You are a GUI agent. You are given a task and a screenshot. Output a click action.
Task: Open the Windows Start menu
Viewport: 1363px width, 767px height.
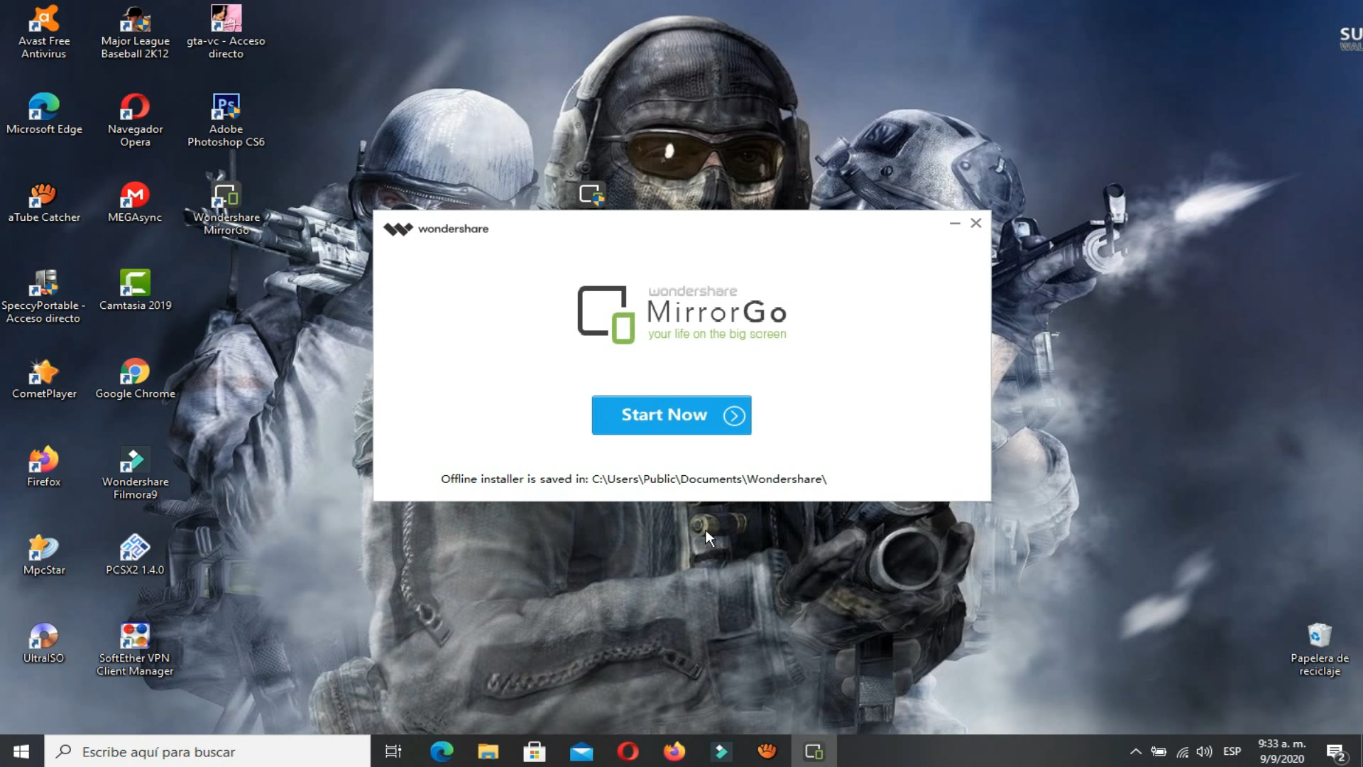(x=21, y=751)
